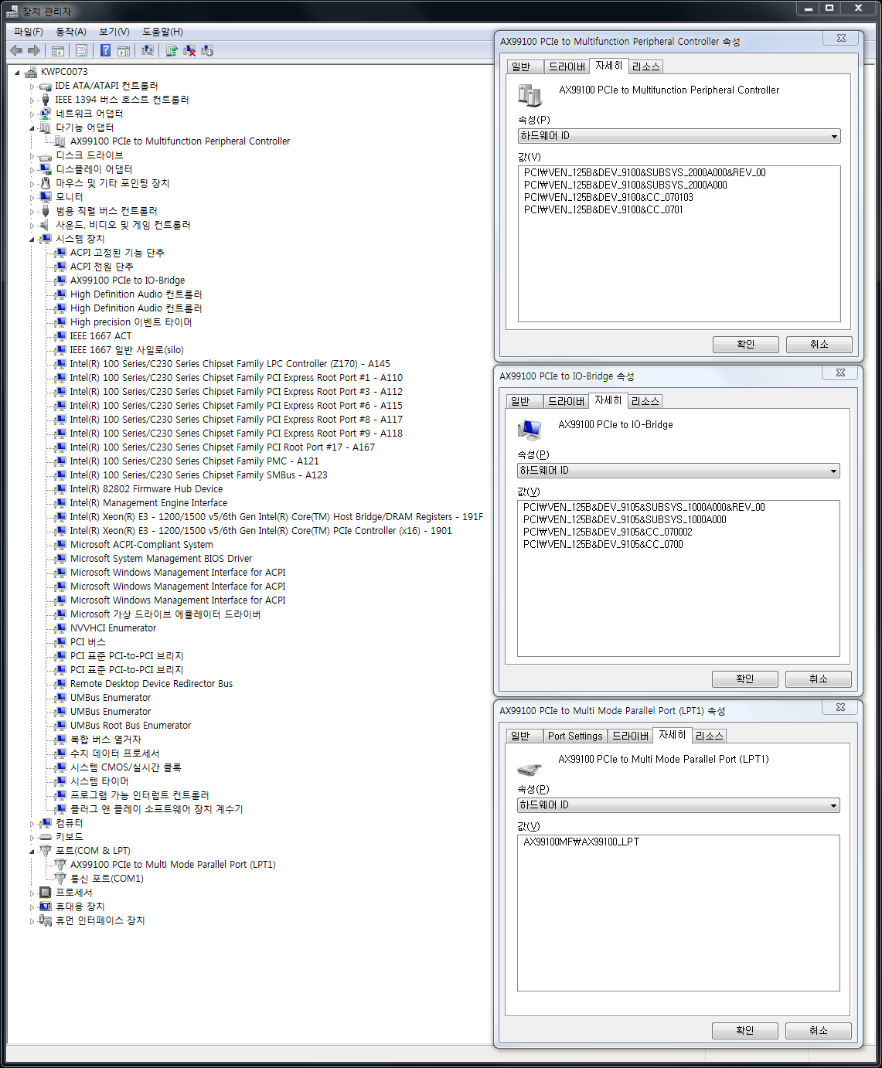Open 속성 dropdown in Parallel Port LPT1 dialog
The width and height of the screenshot is (882, 1068).
tap(678, 805)
